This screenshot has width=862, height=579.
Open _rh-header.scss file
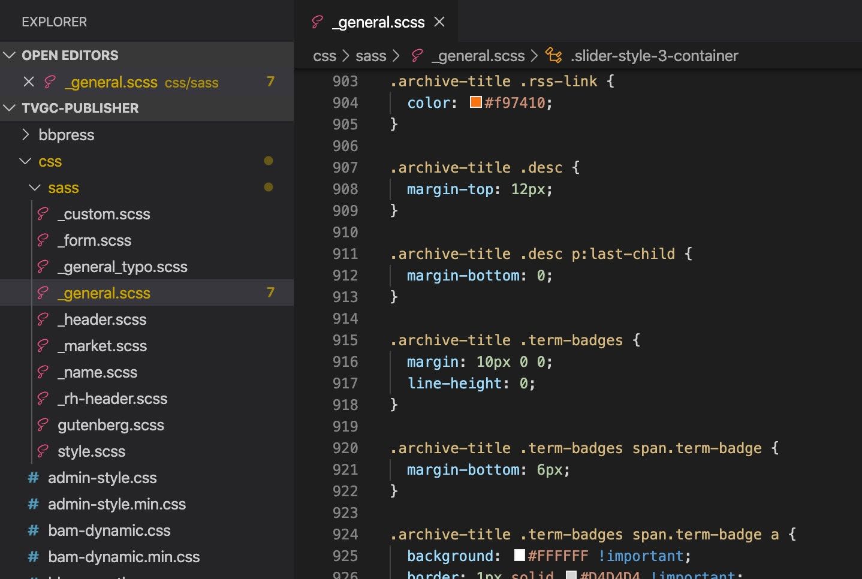[x=112, y=399]
